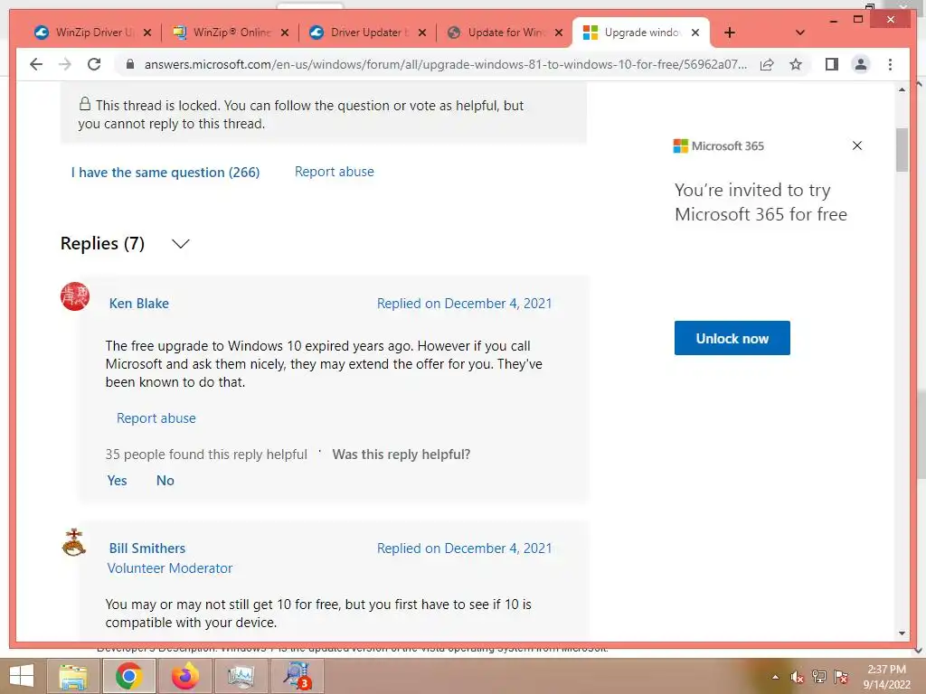Open the Windows Start button
The image size is (926, 694).
[x=22, y=676]
